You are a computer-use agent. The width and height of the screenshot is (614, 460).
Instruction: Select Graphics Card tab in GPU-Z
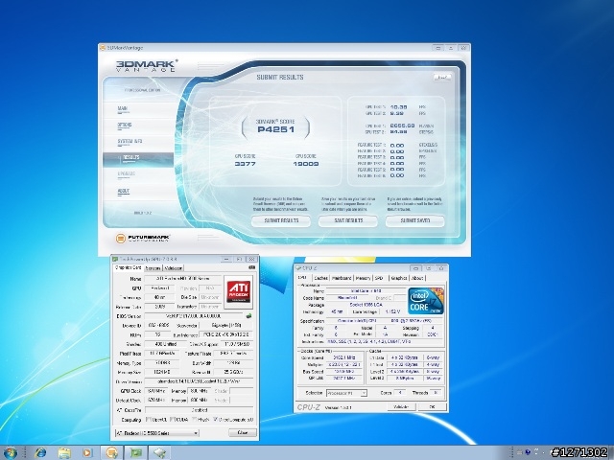pyautogui.click(x=128, y=268)
